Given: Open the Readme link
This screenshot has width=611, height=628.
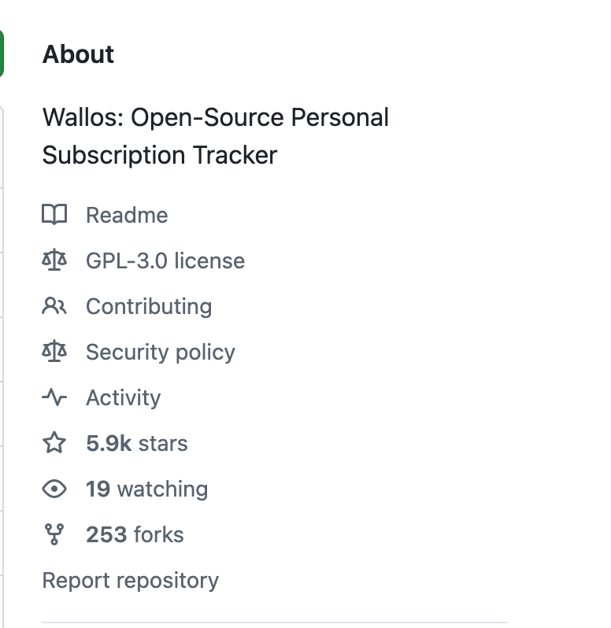Looking at the screenshot, I should (x=127, y=215).
